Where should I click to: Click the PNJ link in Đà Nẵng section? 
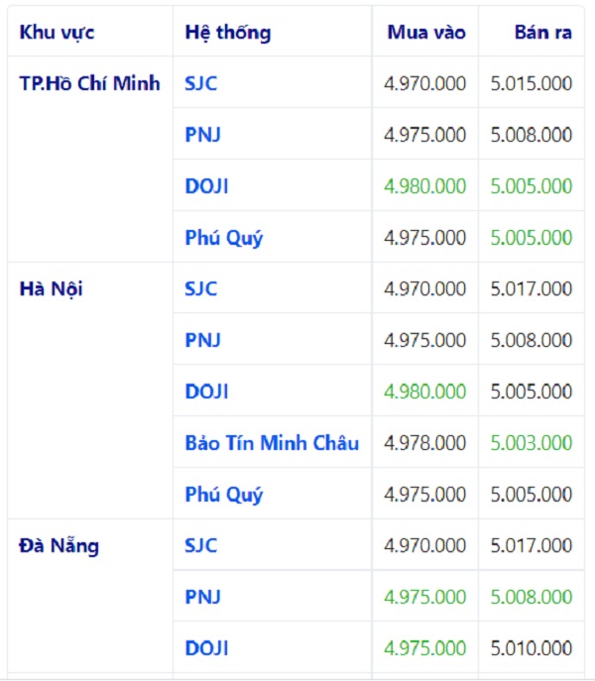click(202, 597)
